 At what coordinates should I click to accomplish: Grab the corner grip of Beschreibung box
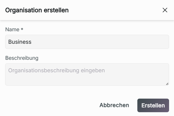click(x=167, y=84)
